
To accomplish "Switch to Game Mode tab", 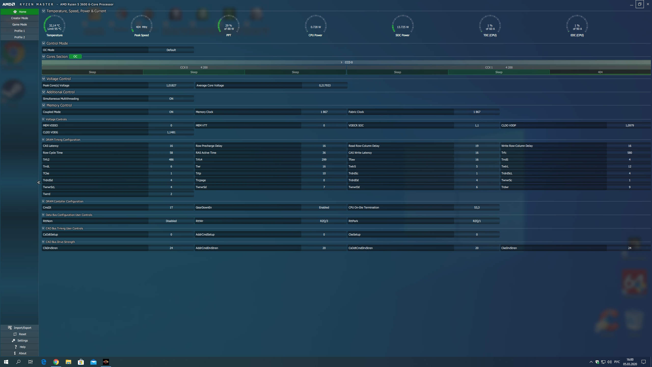I will click(x=20, y=24).
